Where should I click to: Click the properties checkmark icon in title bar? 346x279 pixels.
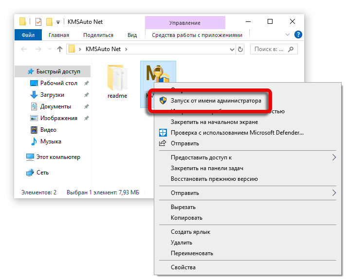(38, 22)
